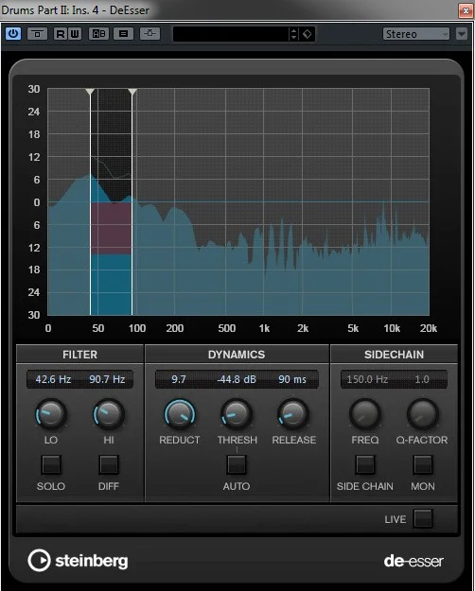This screenshot has height=591, width=475.
Task: Enable the SOLO filter button
Action: (x=51, y=464)
